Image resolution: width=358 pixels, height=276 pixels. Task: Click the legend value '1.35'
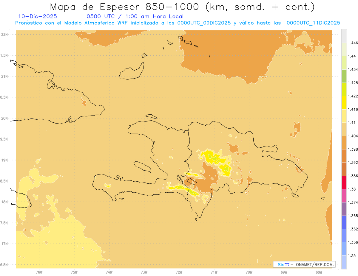[352, 255]
